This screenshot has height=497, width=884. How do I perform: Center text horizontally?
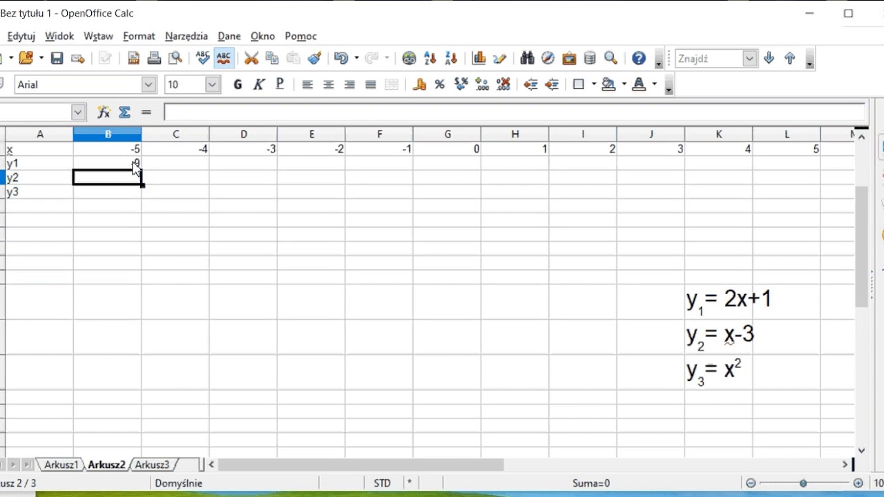coord(329,85)
